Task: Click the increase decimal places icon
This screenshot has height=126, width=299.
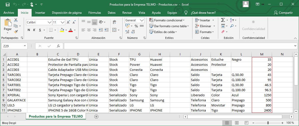Action: point(127,31)
